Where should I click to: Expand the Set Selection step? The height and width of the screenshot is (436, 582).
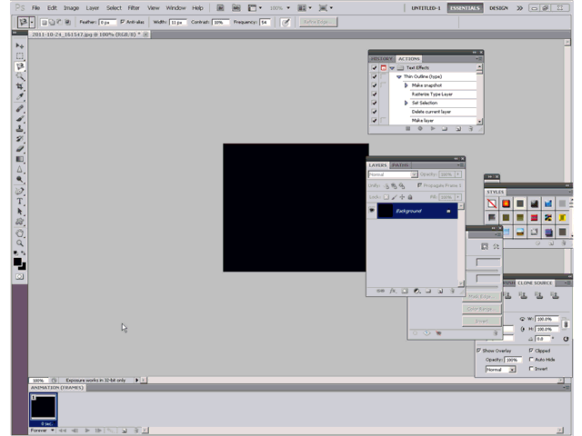pos(406,103)
